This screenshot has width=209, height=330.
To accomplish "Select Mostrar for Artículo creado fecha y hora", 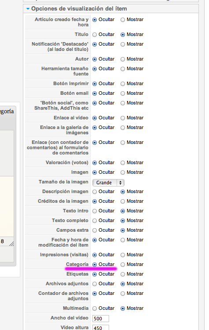I will [123, 20].
